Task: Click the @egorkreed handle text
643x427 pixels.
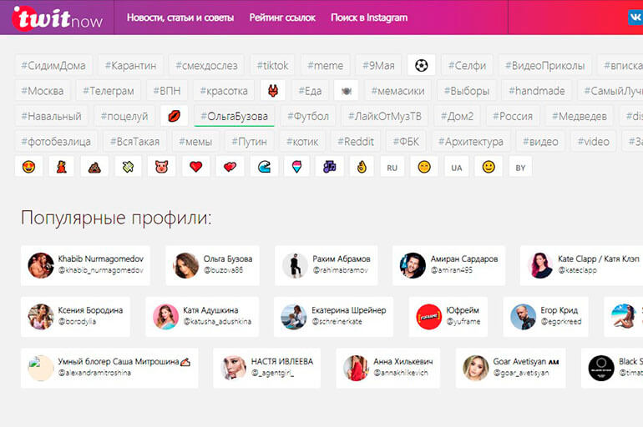Action: coord(561,322)
